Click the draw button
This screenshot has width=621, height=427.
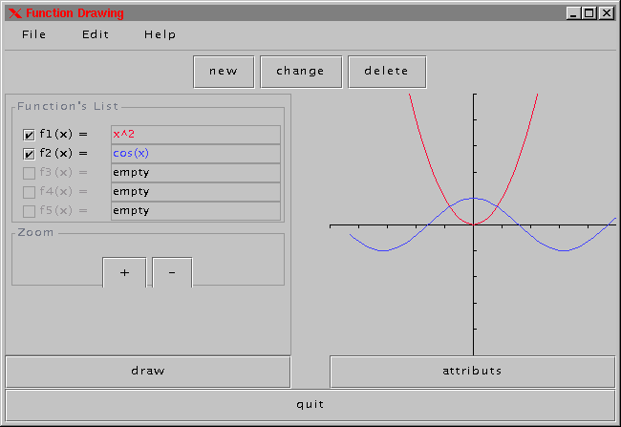coord(148,371)
